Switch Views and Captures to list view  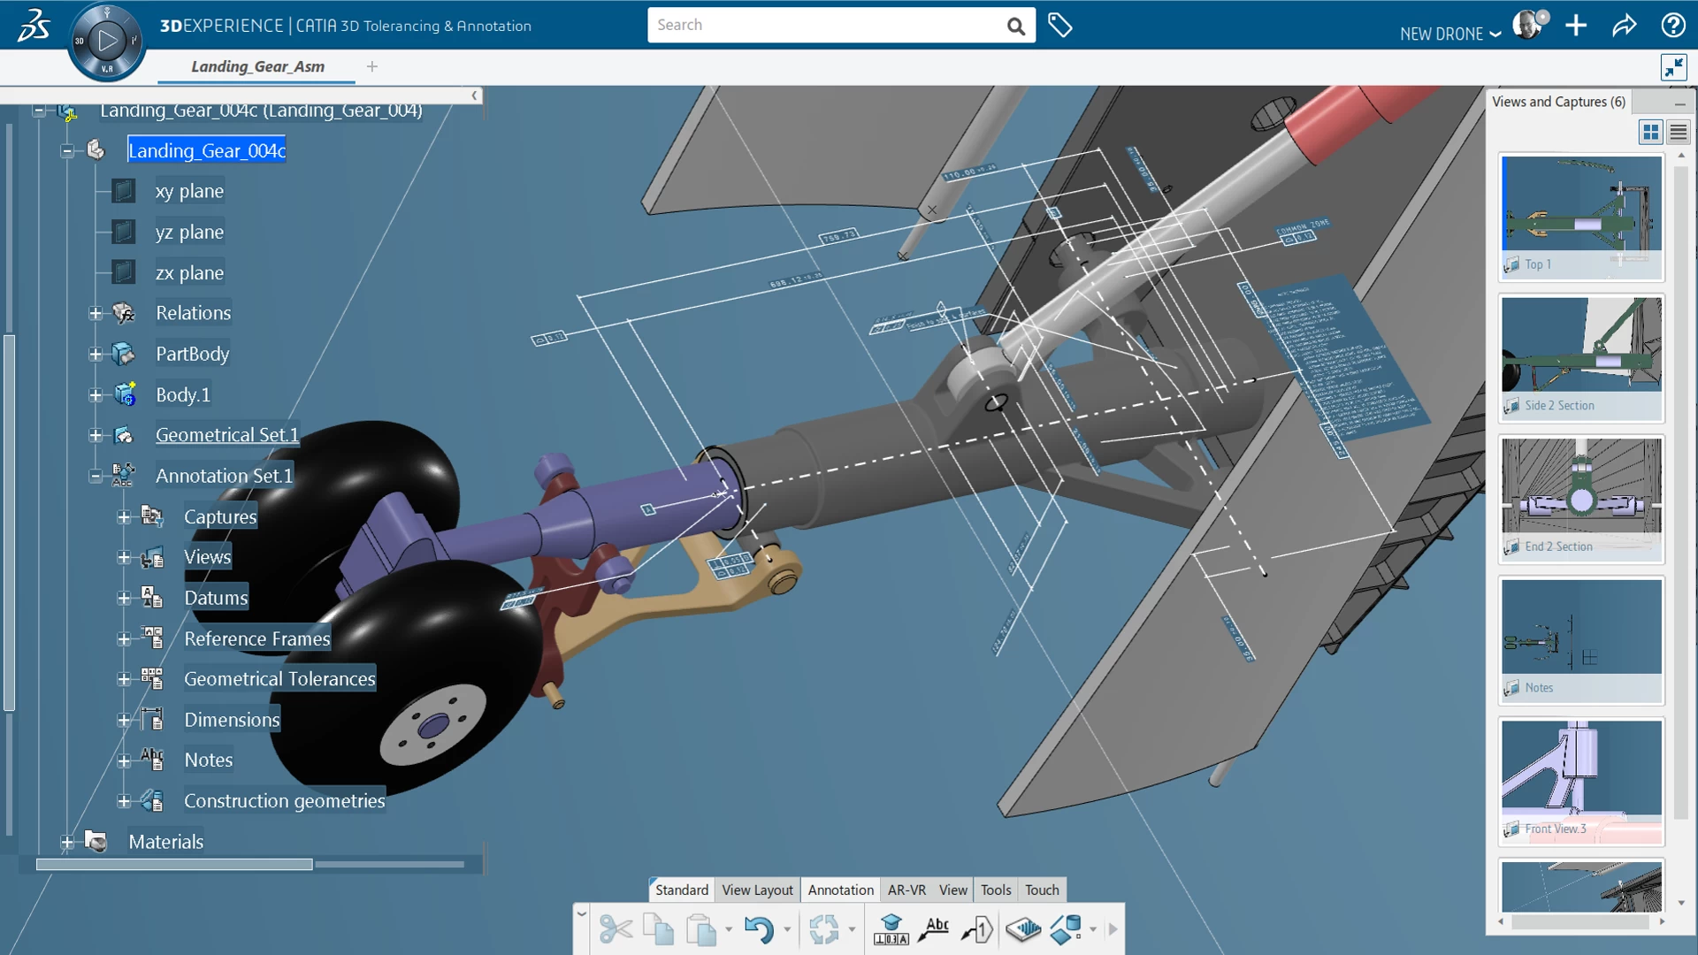[x=1679, y=132]
